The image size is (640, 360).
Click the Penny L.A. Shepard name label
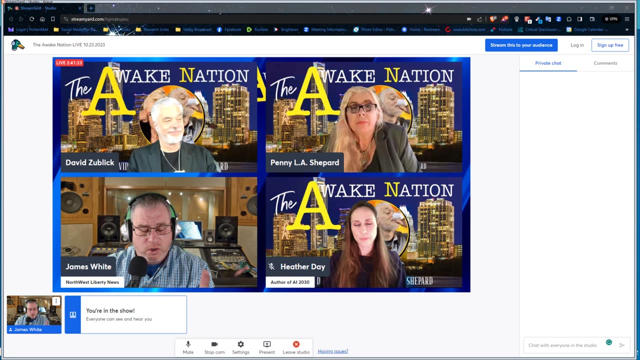(304, 162)
